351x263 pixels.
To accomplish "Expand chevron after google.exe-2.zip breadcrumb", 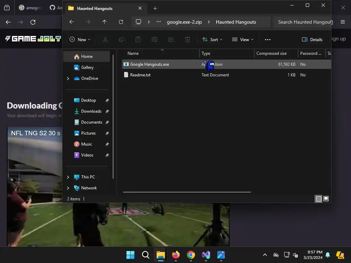I will 209,22.
